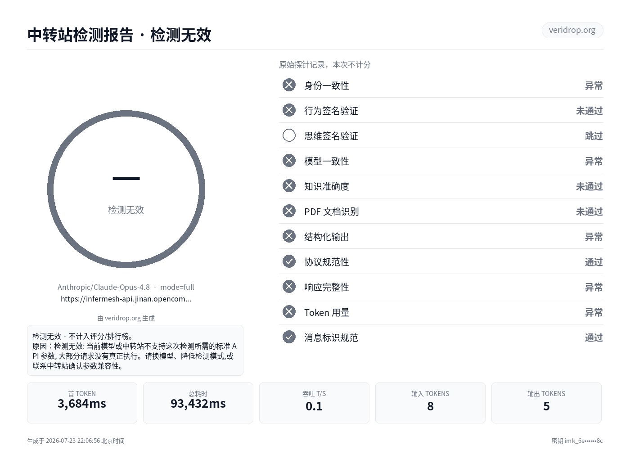This screenshot has width=630, height=450.
Task: Click the X icon for PDF 文档识别
Action: [x=289, y=211]
